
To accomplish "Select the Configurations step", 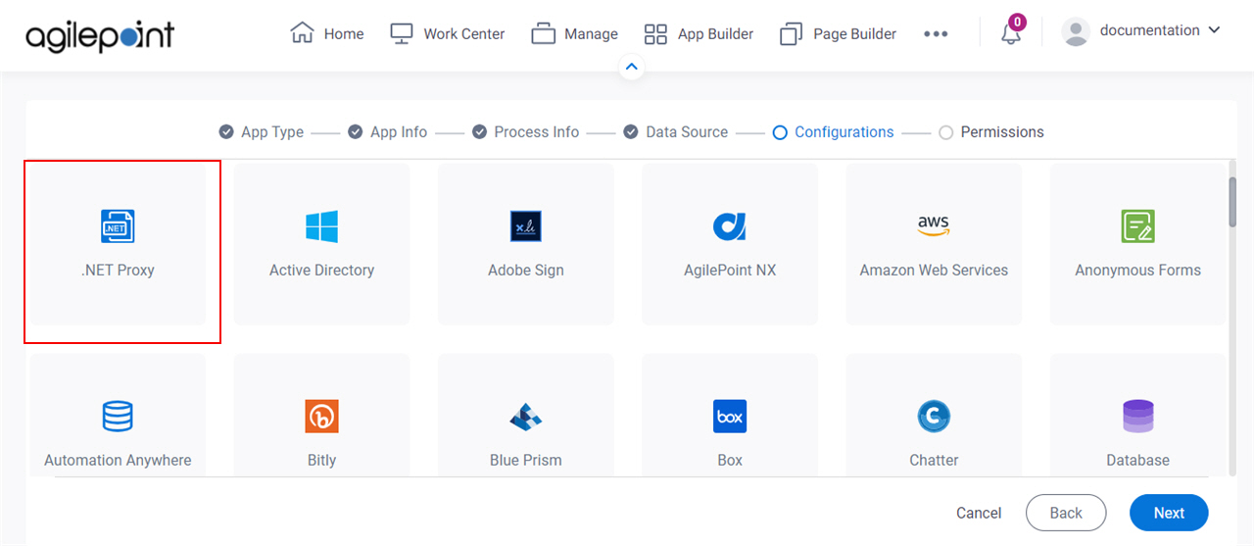I will click(x=833, y=131).
